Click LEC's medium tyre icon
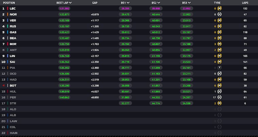The height and width of the screenshot is (137, 258). click(x=219, y=8)
